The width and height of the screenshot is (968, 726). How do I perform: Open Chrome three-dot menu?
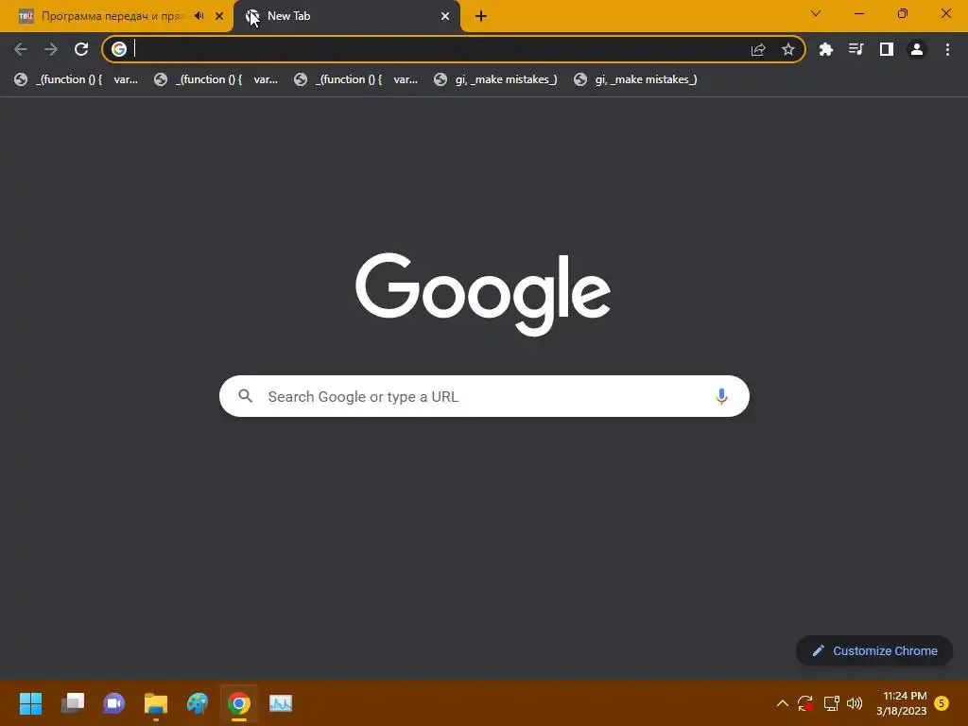click(x=947, y=49)
